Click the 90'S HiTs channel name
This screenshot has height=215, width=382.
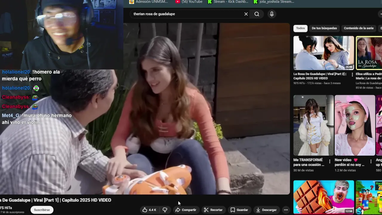tap(6, 208)
